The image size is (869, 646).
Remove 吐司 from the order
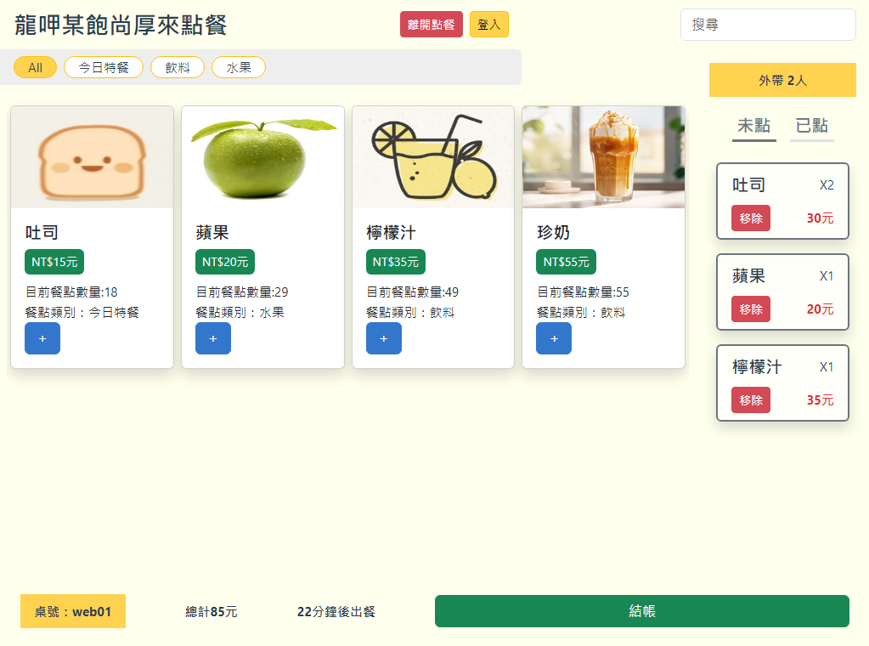[751, 218]
